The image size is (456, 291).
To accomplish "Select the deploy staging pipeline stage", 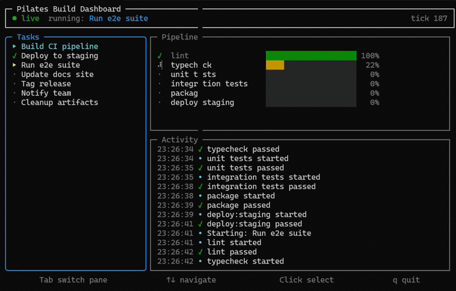I will click(x=203, y=102).
